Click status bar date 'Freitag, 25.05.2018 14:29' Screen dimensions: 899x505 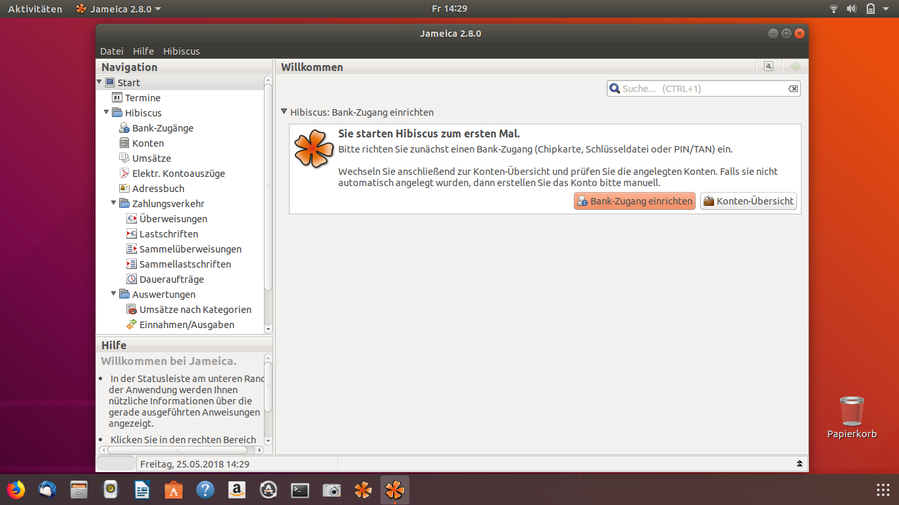pyautogui.click(x=195, y=464)
